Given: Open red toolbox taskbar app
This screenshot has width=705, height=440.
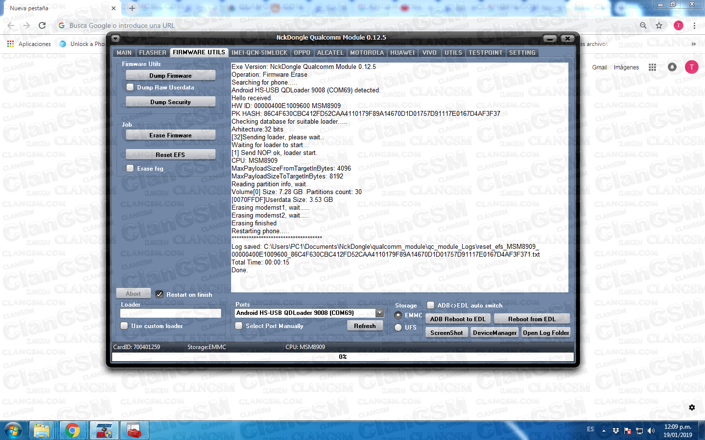Looking at the screenshot, I should [x=134, y=431].
